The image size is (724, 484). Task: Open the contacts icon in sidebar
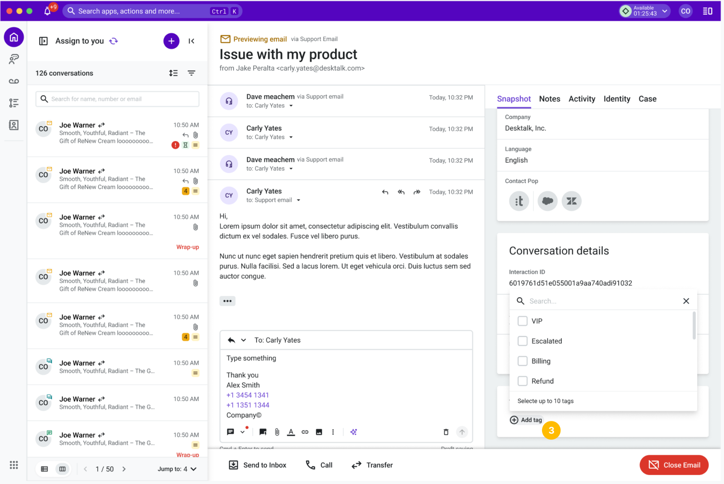pos(14,125)
